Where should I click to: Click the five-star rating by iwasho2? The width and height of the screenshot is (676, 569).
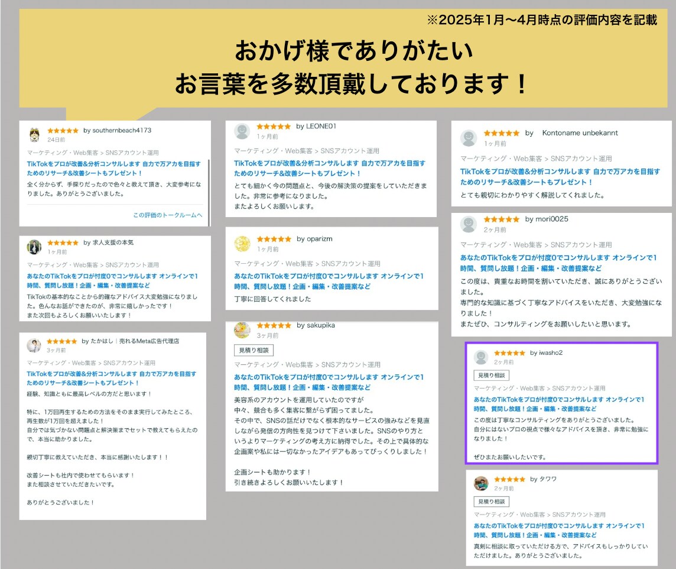(x=509, y=353)
